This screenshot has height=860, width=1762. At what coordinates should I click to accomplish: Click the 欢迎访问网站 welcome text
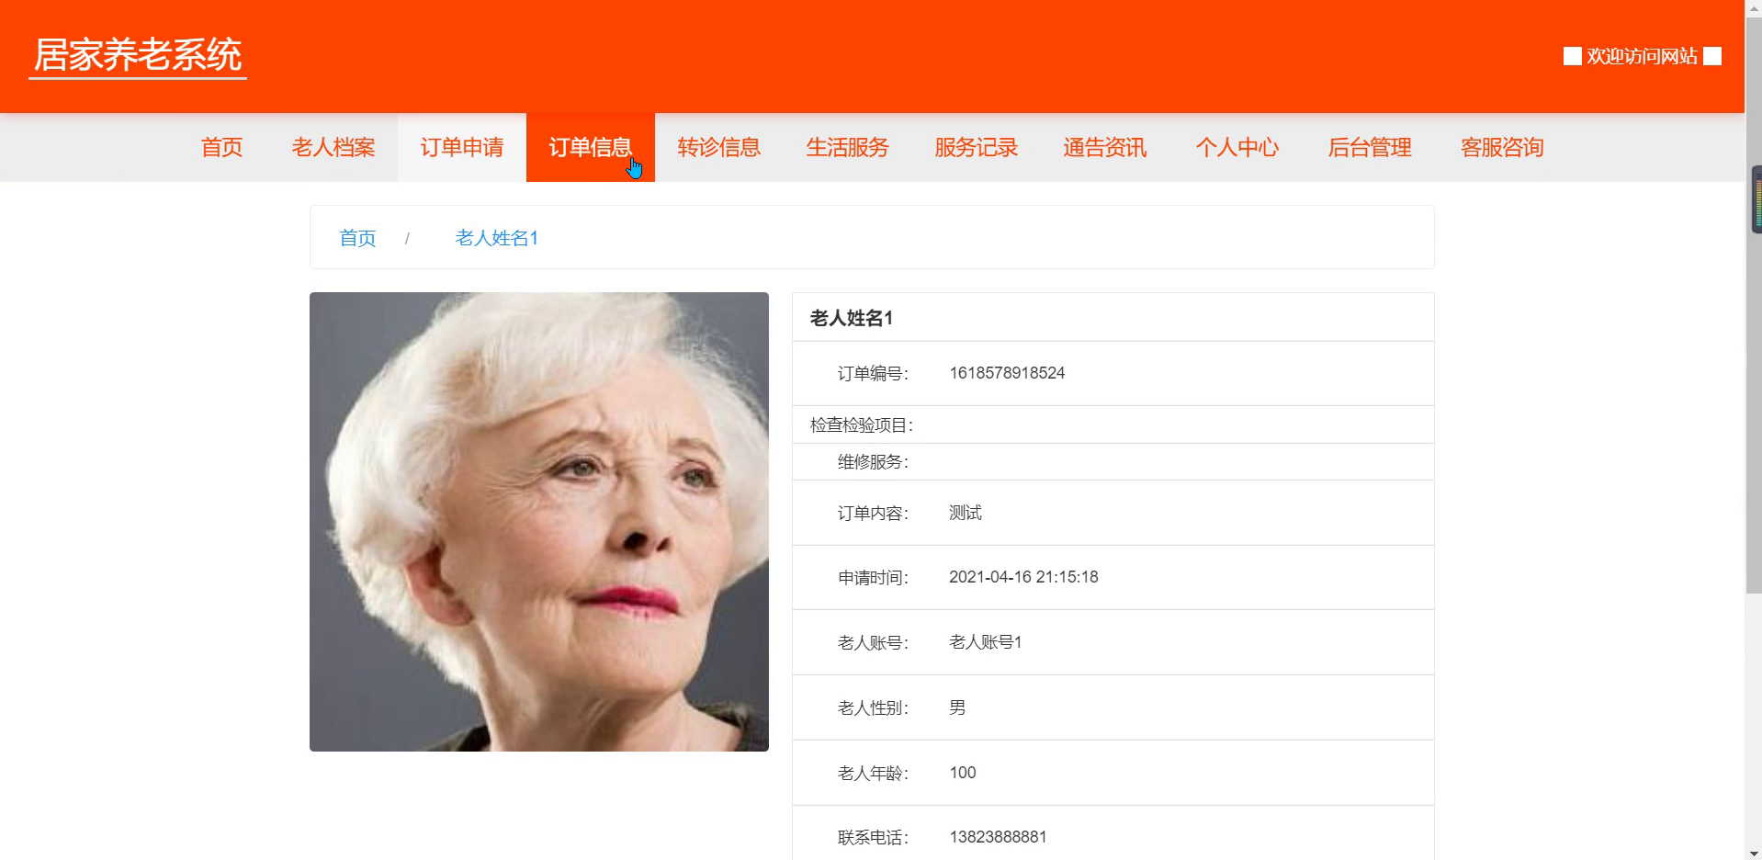(1642, 56)
